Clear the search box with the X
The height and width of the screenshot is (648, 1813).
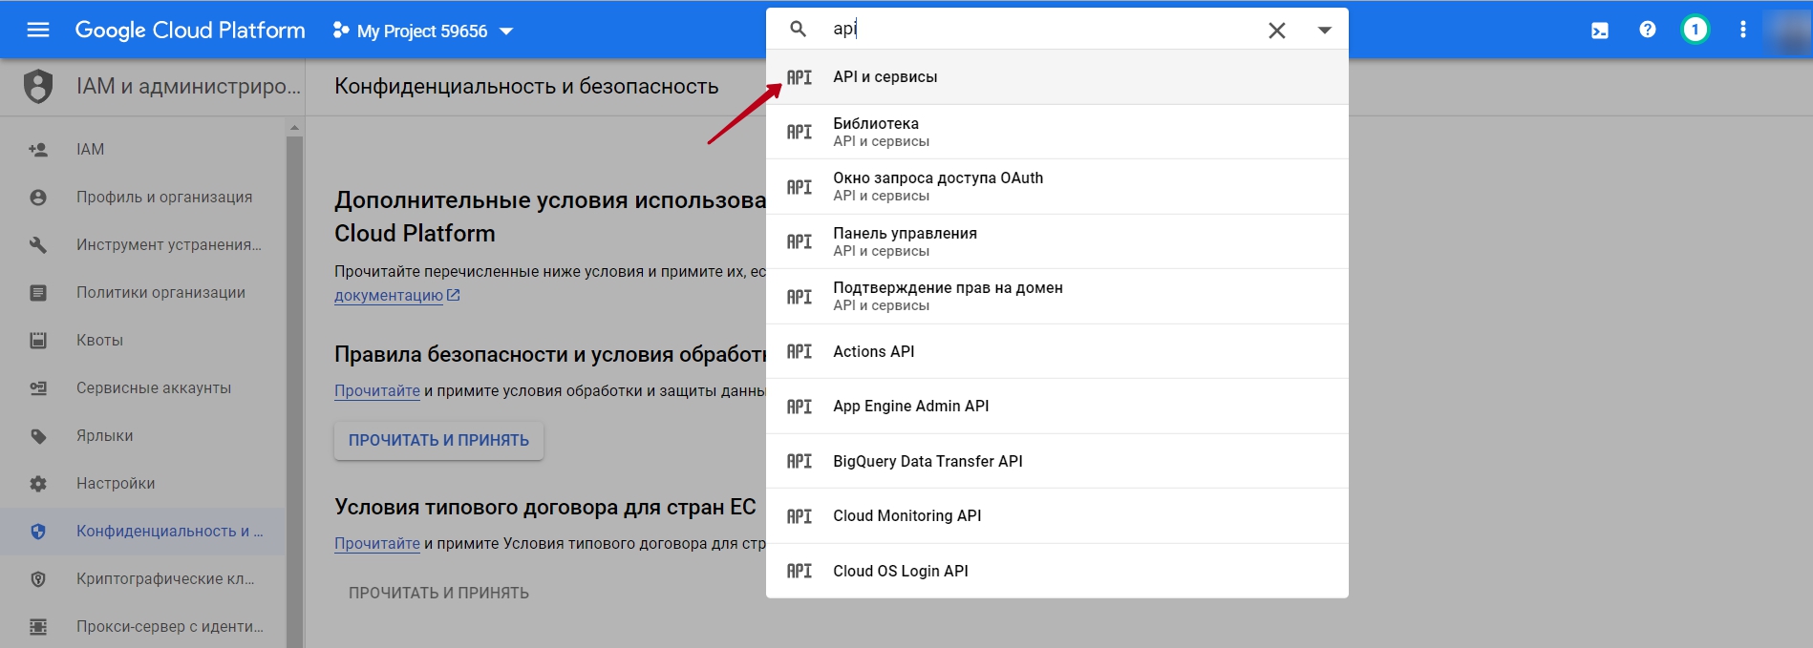point(1276,31)
